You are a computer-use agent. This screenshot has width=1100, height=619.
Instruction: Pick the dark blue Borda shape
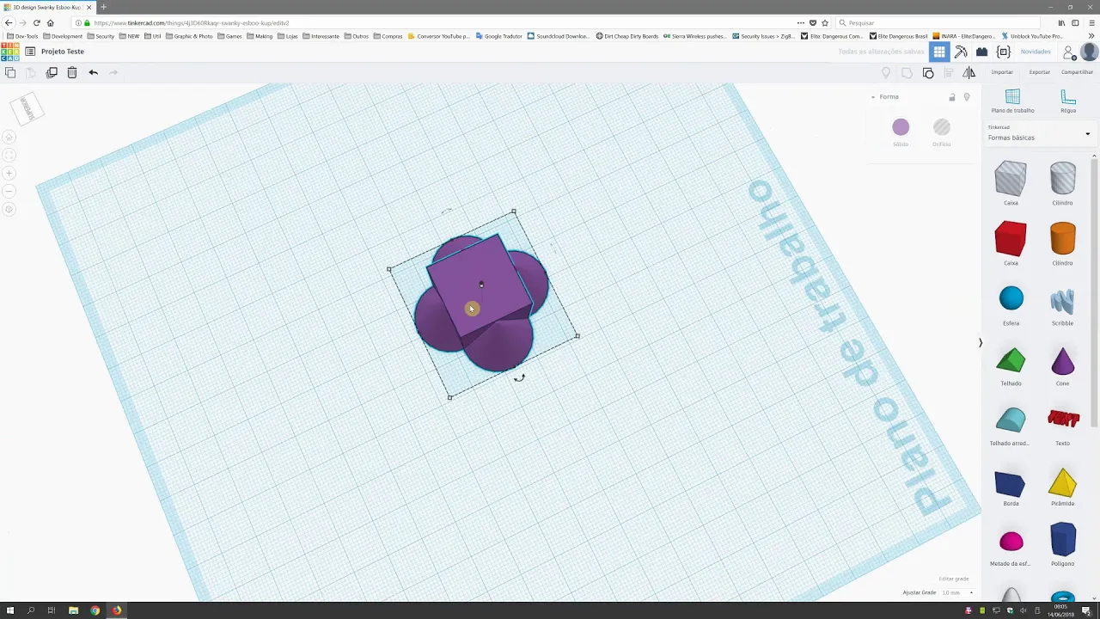pos(1011,485)
